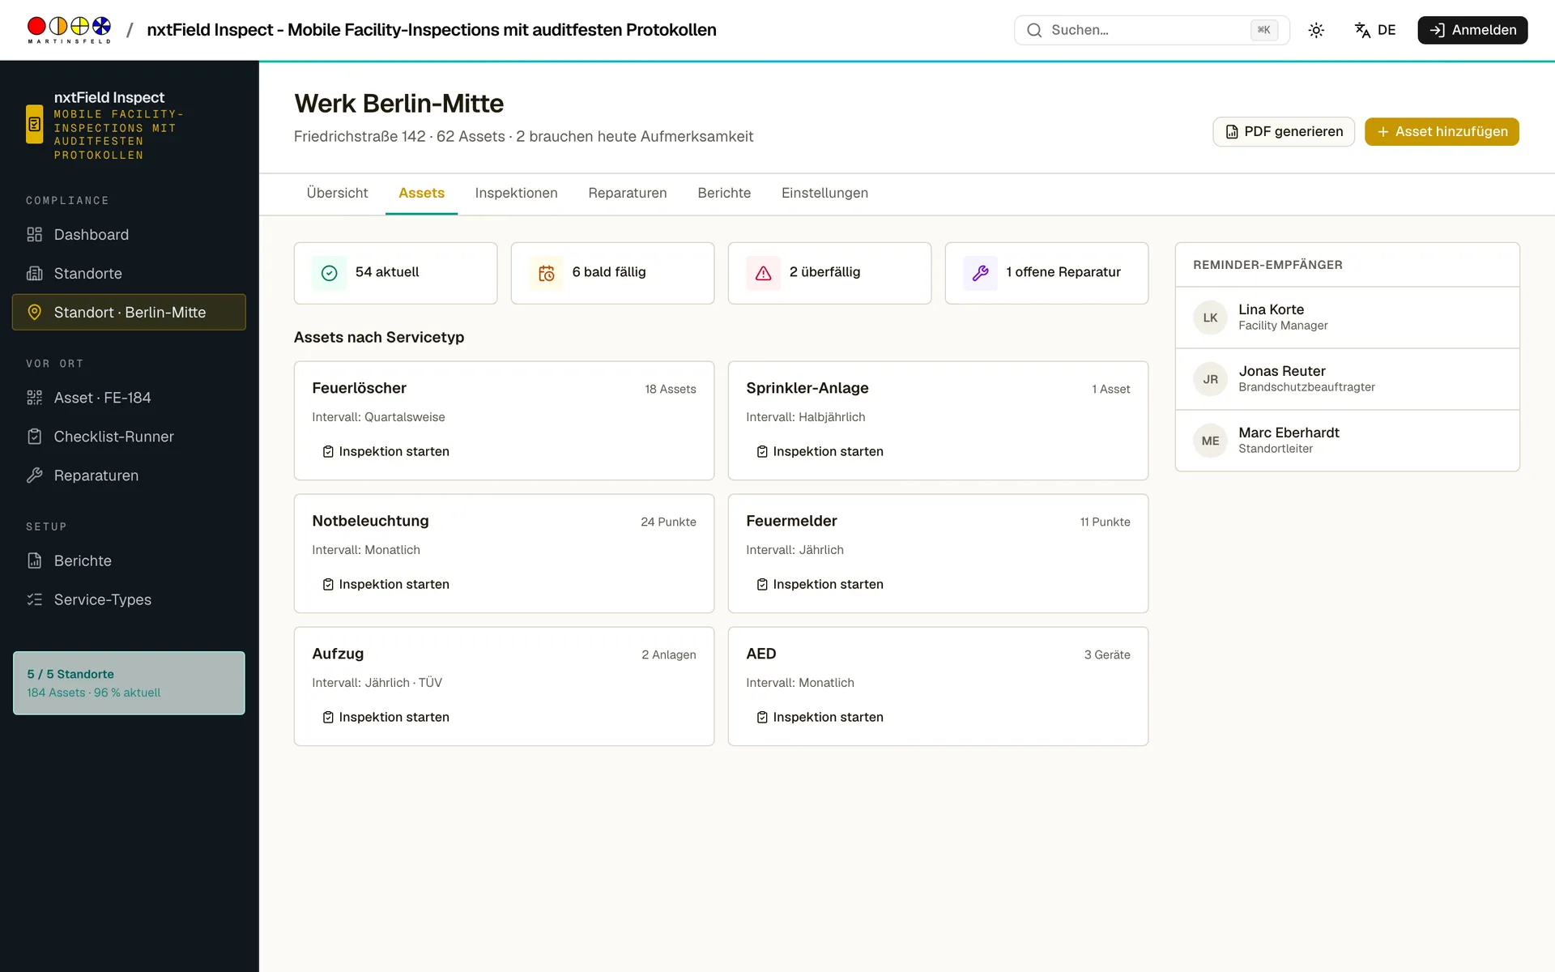Open Asset · FE-184 sidebar item
Image resolution: width=1555 pixels, height=972 pixels.
pyautogui.click(x=129, y=398)
